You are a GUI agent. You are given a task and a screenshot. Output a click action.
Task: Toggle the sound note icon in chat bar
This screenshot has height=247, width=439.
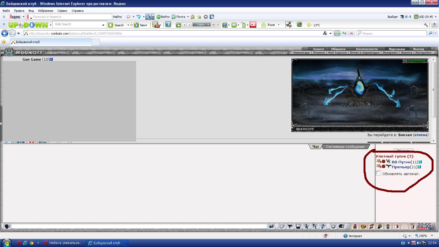pyautogui.click(x=323, y=226)
